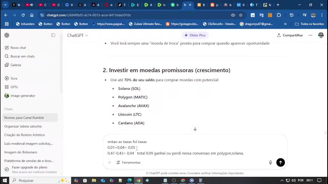Click the volume speaker tray icon
The height and width of the screenshot is (184, 328).
[294, 180]
